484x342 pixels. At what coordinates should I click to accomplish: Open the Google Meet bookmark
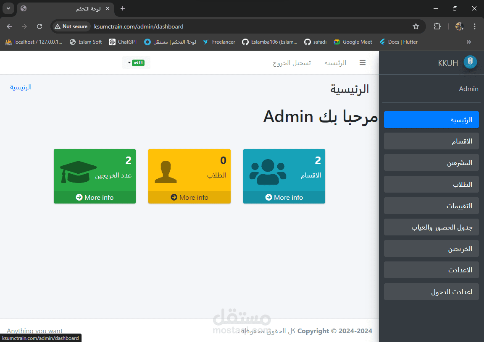tap(352, 42)
